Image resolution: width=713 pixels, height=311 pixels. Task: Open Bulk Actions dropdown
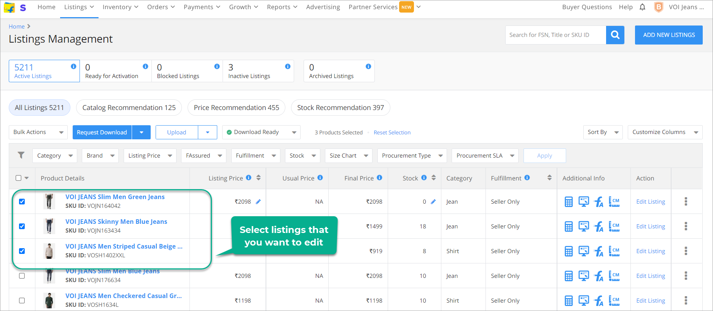point(38,132)
